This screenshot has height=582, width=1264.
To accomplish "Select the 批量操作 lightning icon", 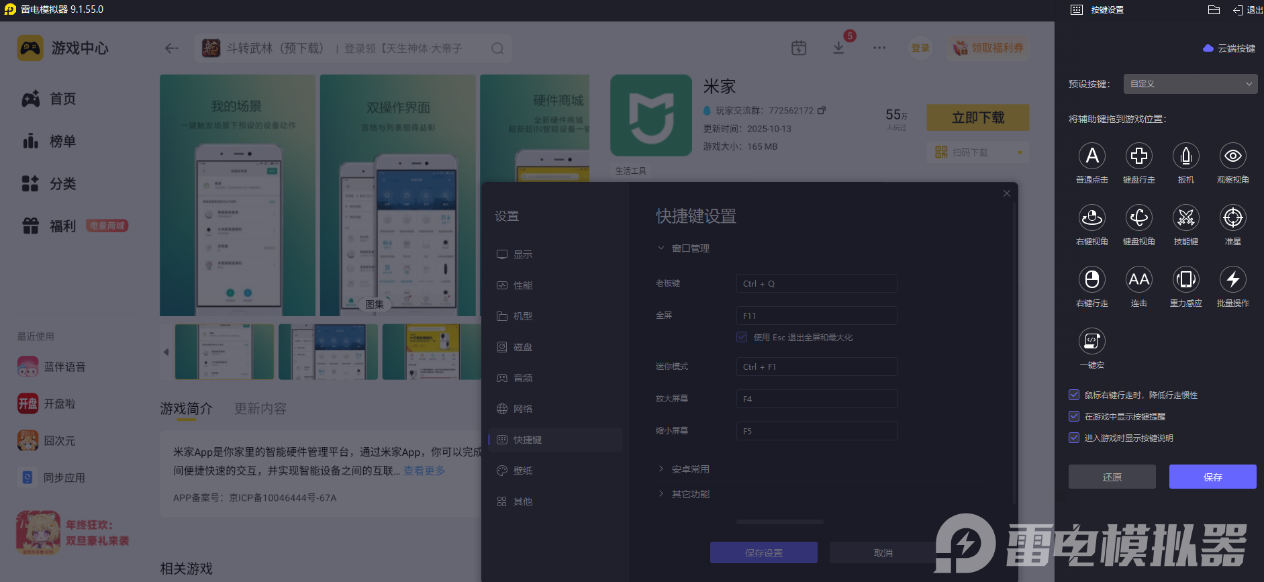I will 1233,279.
